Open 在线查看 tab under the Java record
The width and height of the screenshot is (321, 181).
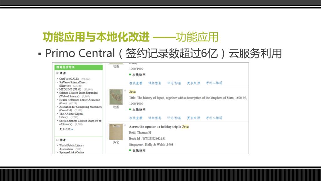pyautogui.click(x=136, y=118)
